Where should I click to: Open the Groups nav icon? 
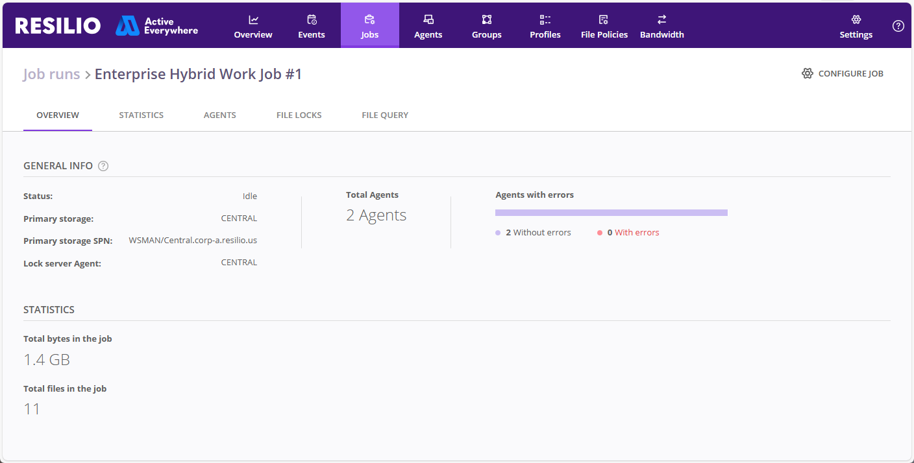[x=487, y=19]
